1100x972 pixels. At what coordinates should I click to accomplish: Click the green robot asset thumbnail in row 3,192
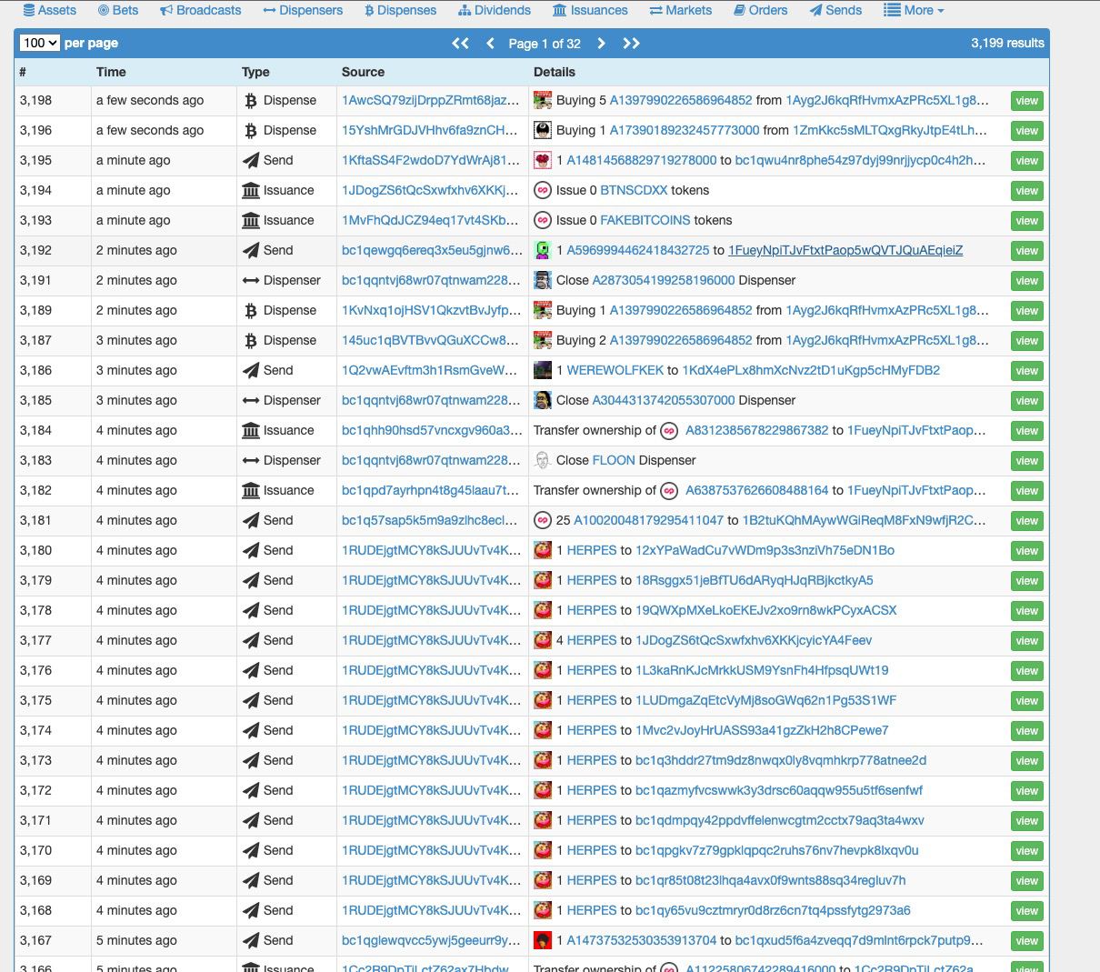coord(543,251)
